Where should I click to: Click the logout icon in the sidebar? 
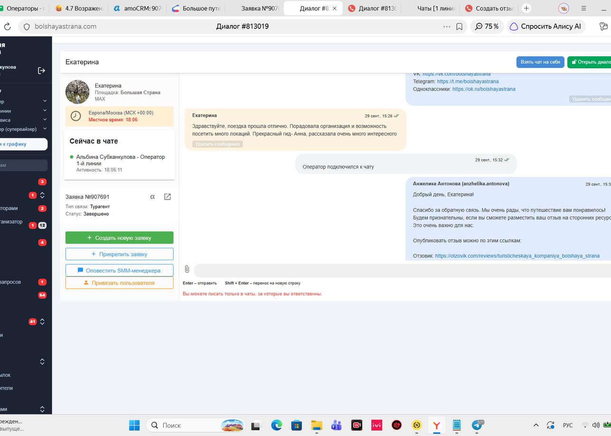click(42, 71)
